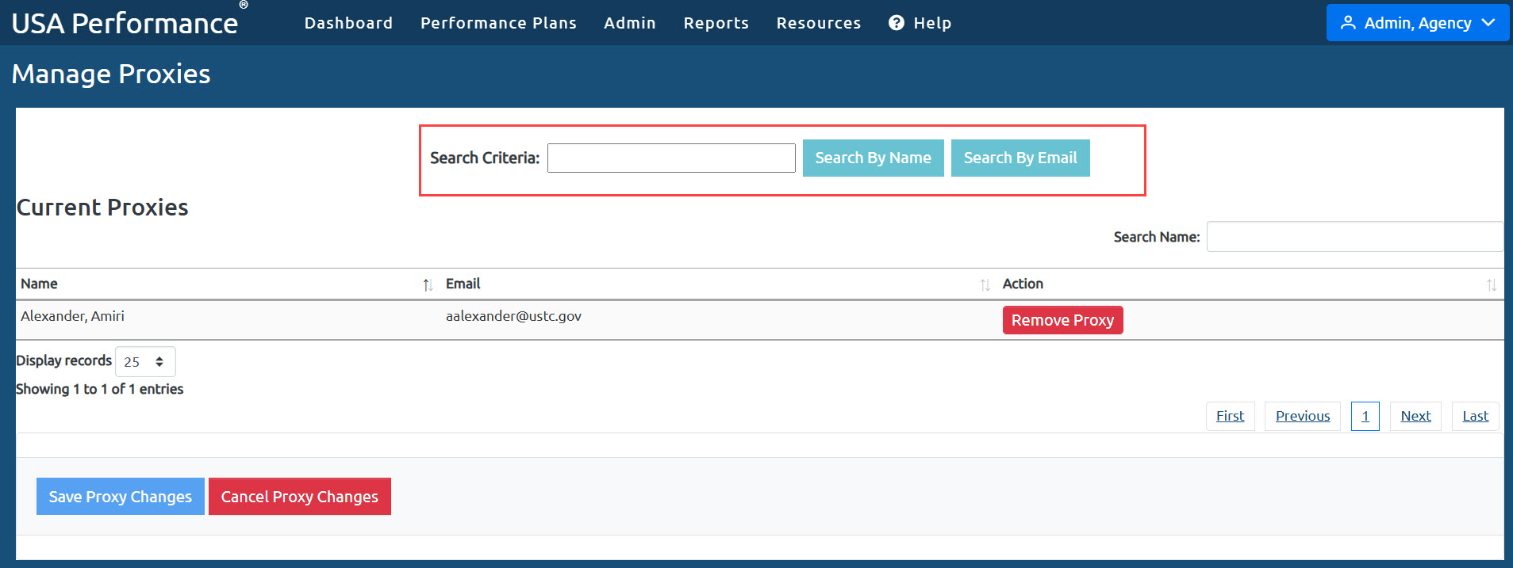1513x568 pixels.
Task: Click the Search By Name button
Action: tap(873, 158)
